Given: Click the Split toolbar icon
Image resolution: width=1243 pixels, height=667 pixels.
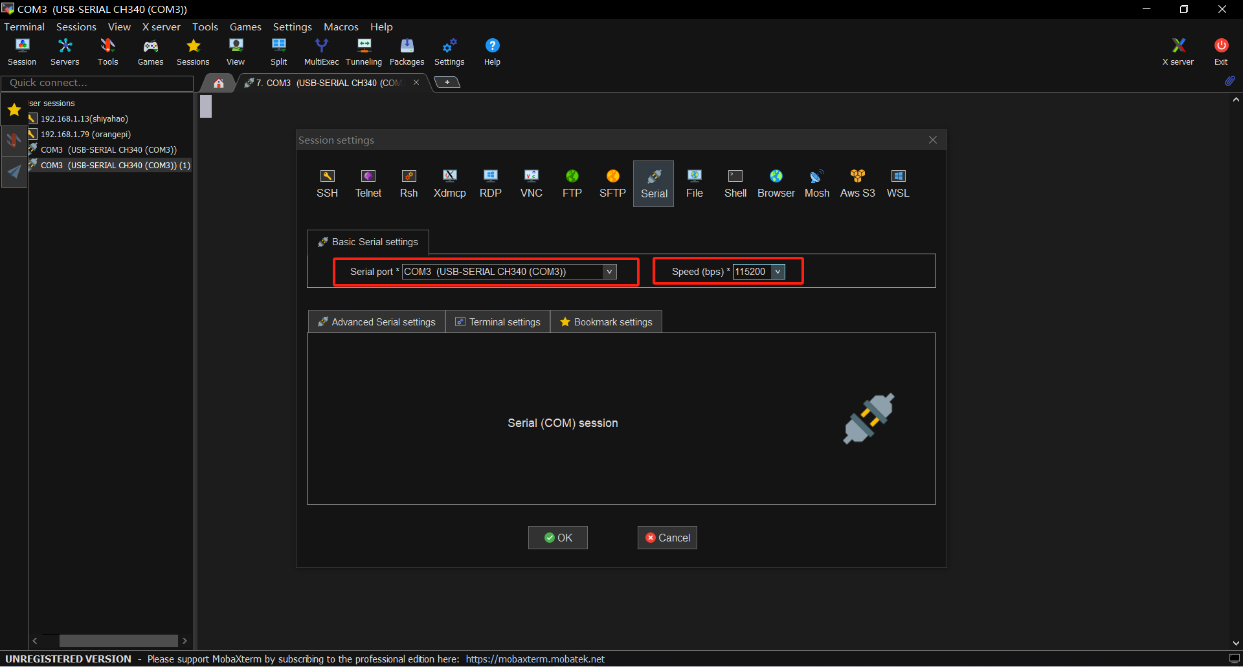Looking at the screenshot, I should pos(278,52).
